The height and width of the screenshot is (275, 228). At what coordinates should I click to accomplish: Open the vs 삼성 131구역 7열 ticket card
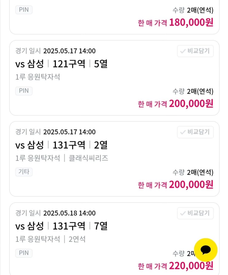(114, 239)
